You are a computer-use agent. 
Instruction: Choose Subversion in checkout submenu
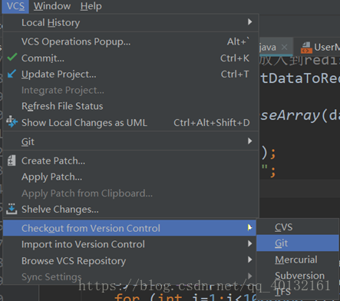point(298,276)
